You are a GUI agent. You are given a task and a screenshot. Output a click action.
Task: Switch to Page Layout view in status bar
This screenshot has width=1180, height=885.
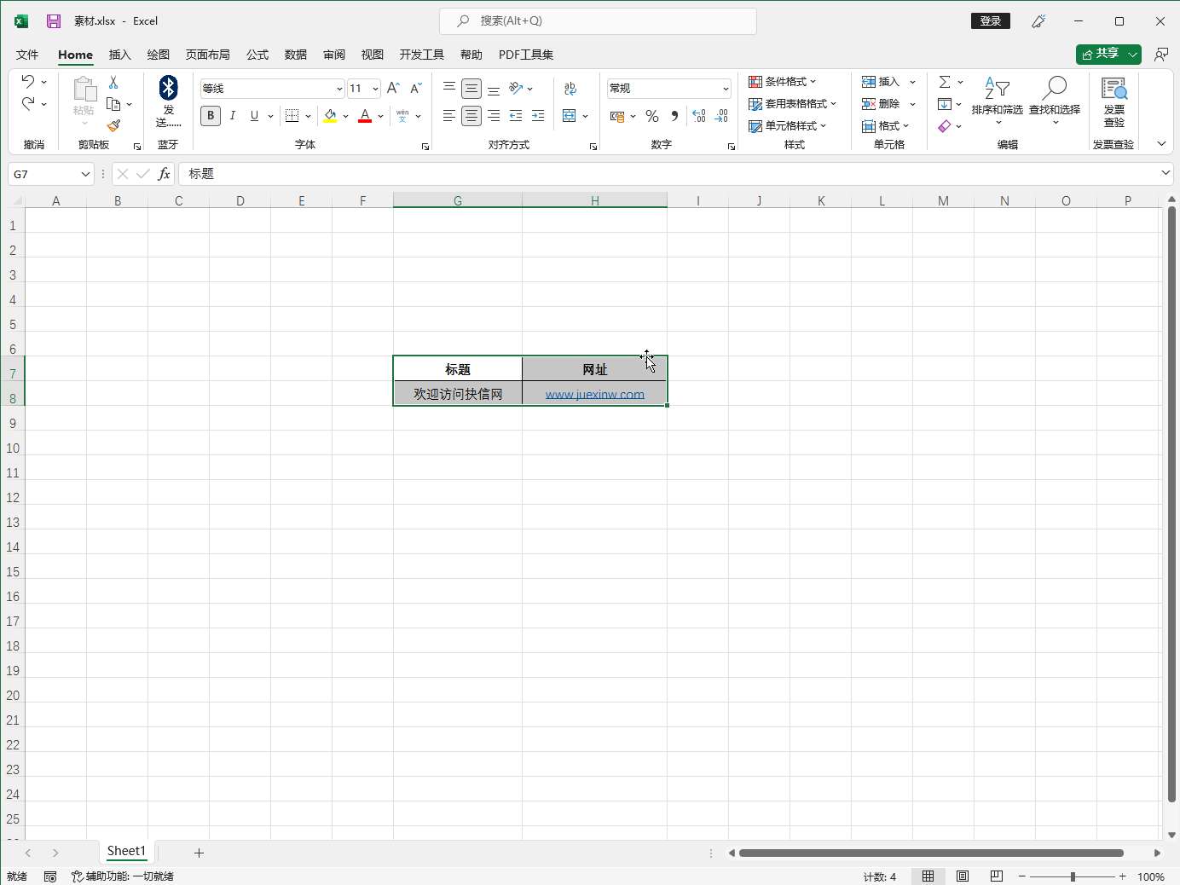point(962,876)
